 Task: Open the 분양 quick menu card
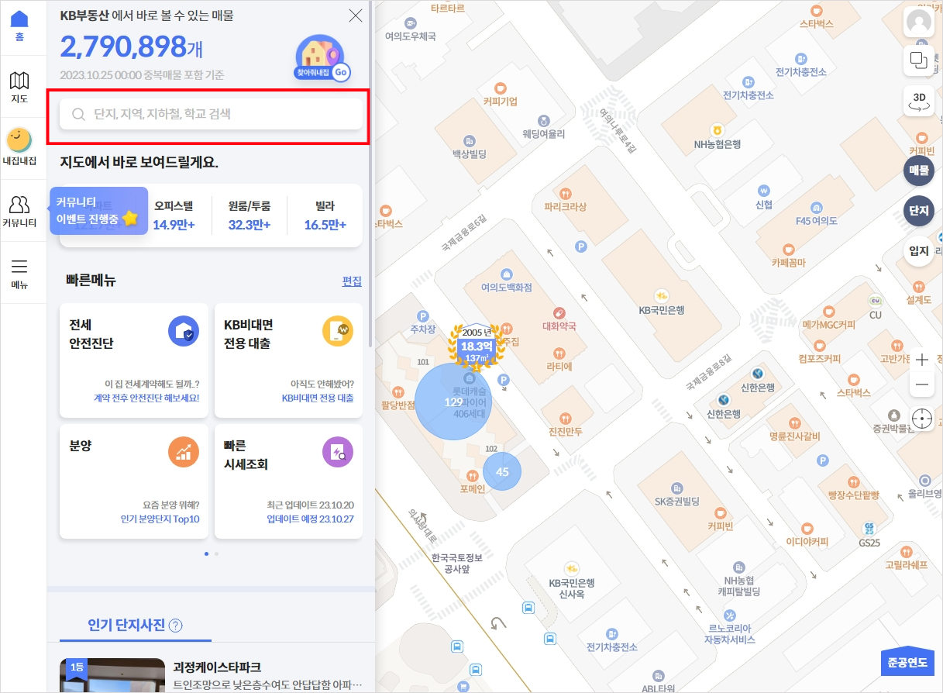(x=134, y=481)
